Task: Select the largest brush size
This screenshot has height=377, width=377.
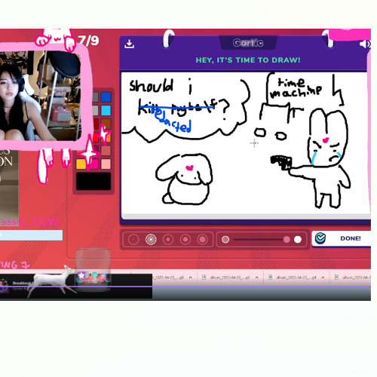Action: point(203,240)
